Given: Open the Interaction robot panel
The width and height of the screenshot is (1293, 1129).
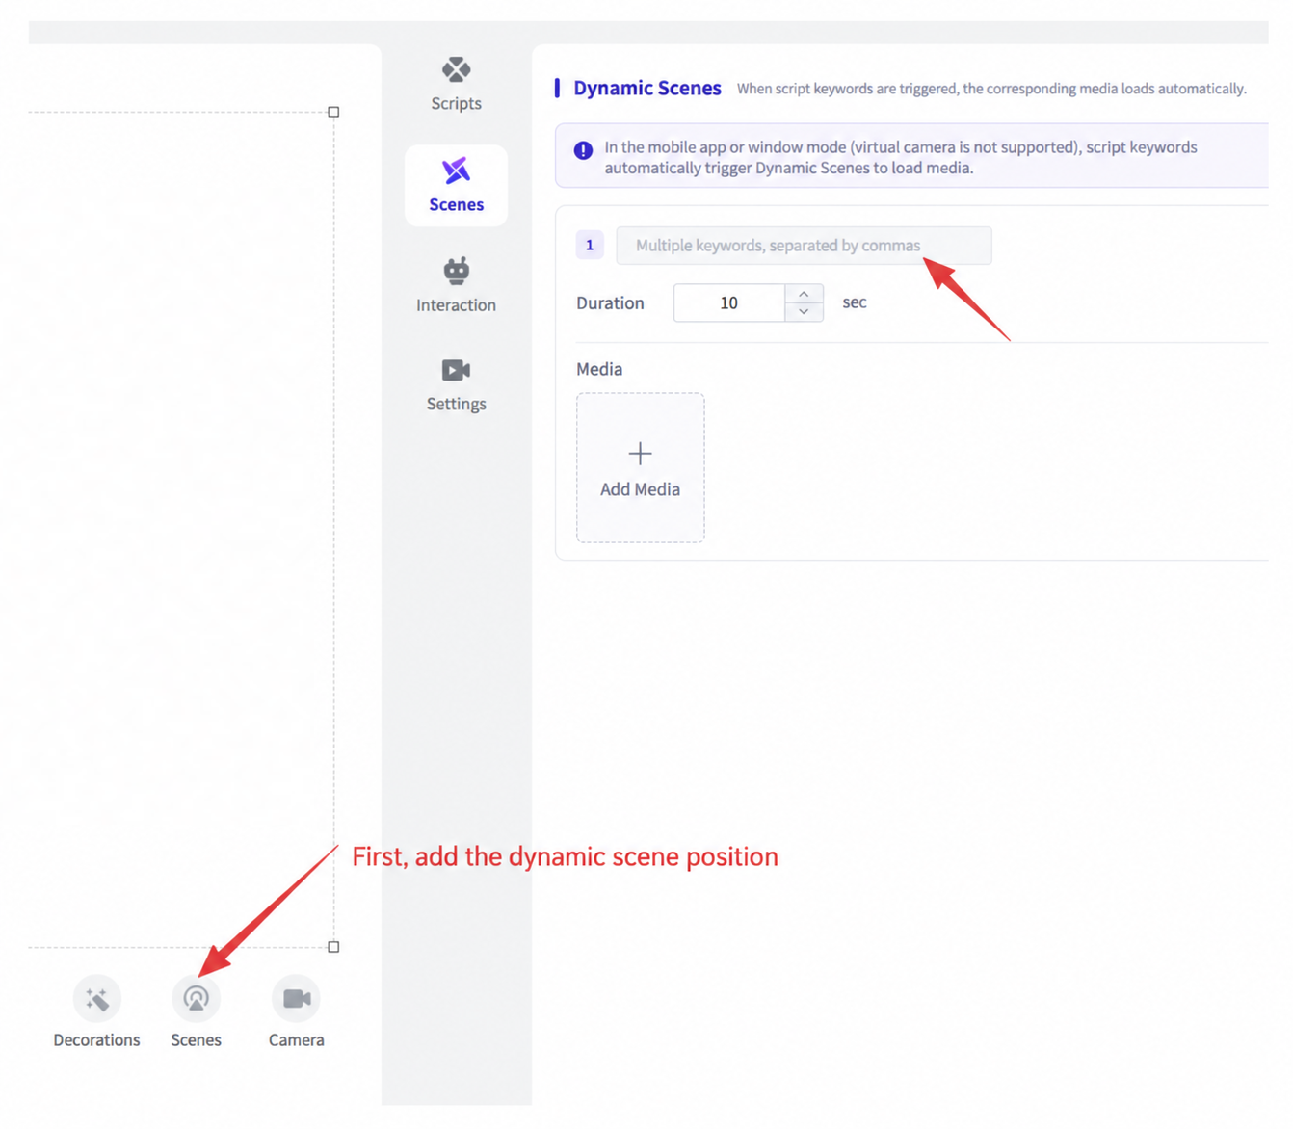Looking at the screenshot, I should pyautogui.click(x=456, y=285).
